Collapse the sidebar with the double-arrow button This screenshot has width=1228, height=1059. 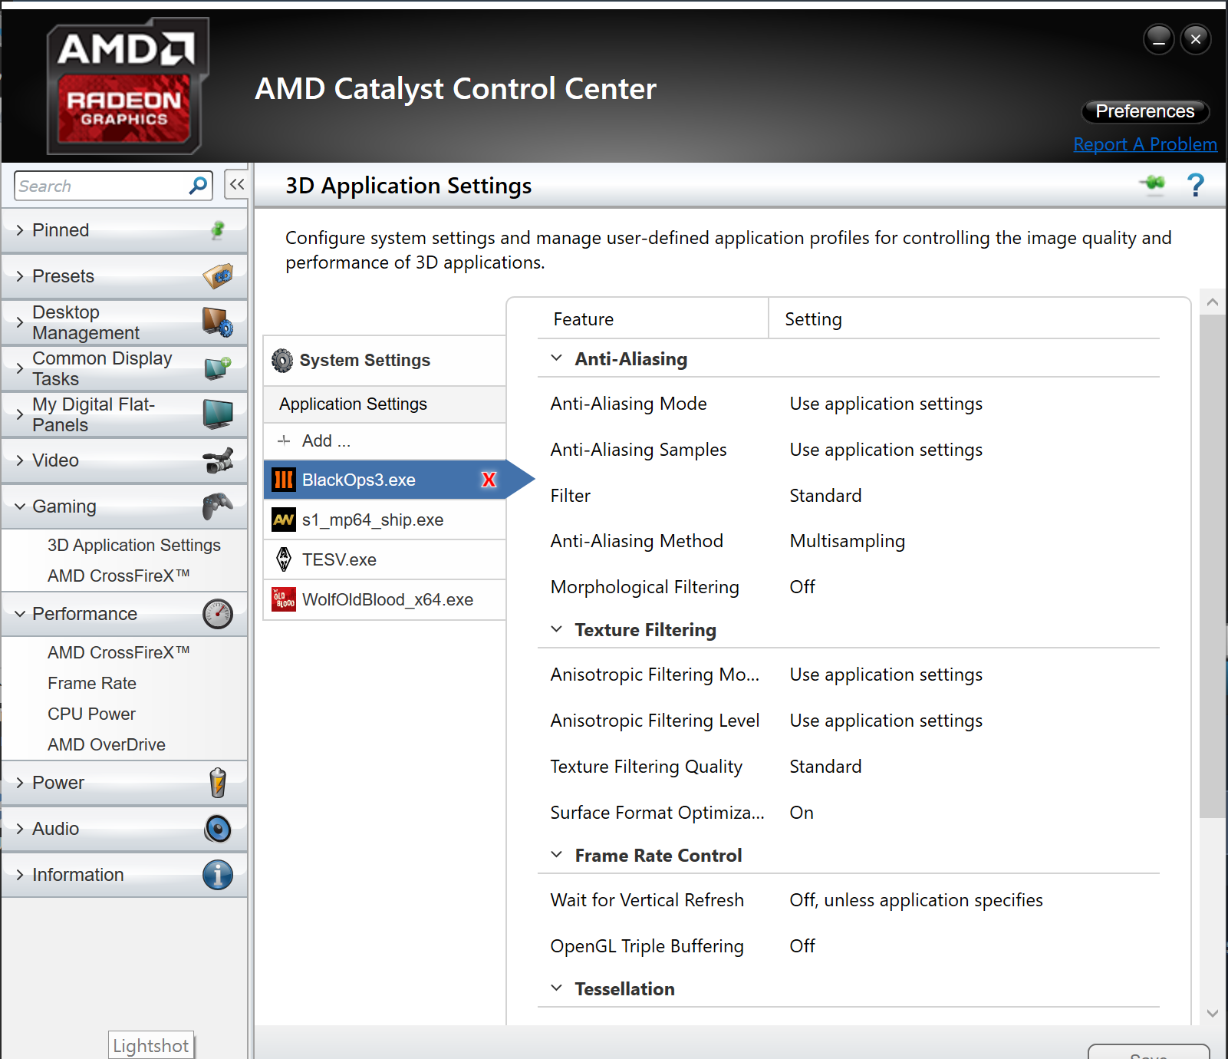point(236,184)
